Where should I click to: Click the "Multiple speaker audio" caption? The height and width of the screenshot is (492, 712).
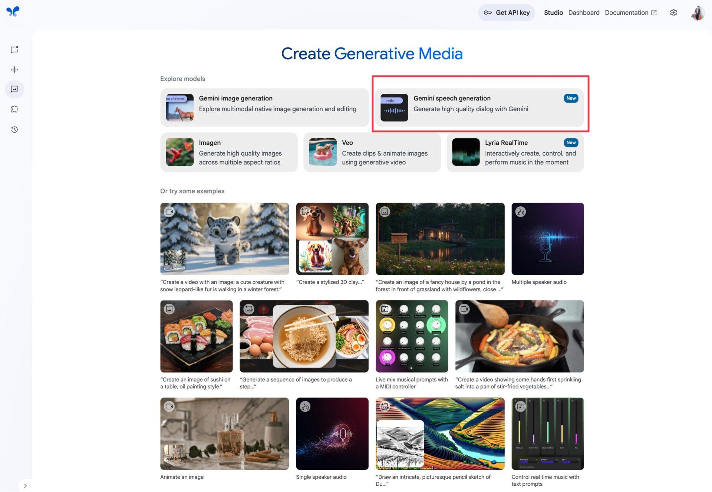(539, 282)
